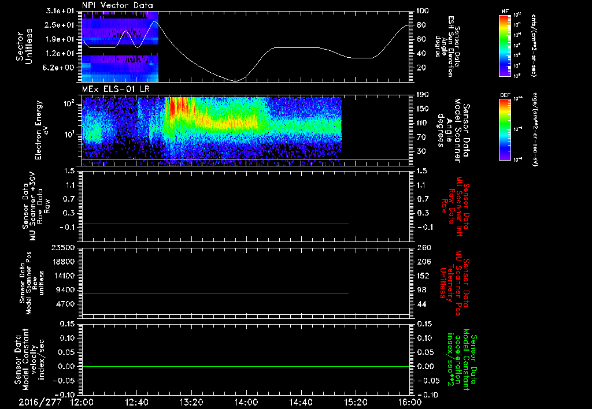Click the '4700' scanner position axis value
This screenshot has height=409, width=592.
[66, 304]
